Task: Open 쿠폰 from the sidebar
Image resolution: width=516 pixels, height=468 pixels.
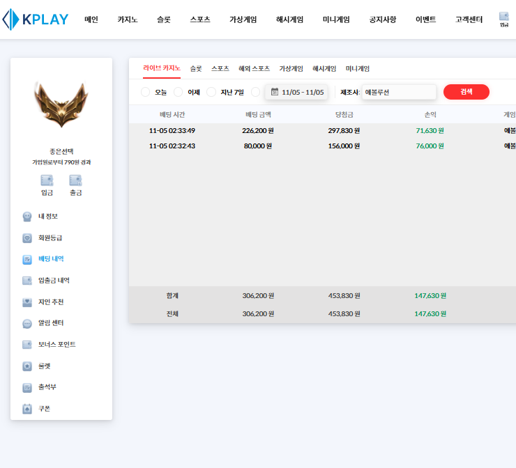Action: (x=44, y=409)
